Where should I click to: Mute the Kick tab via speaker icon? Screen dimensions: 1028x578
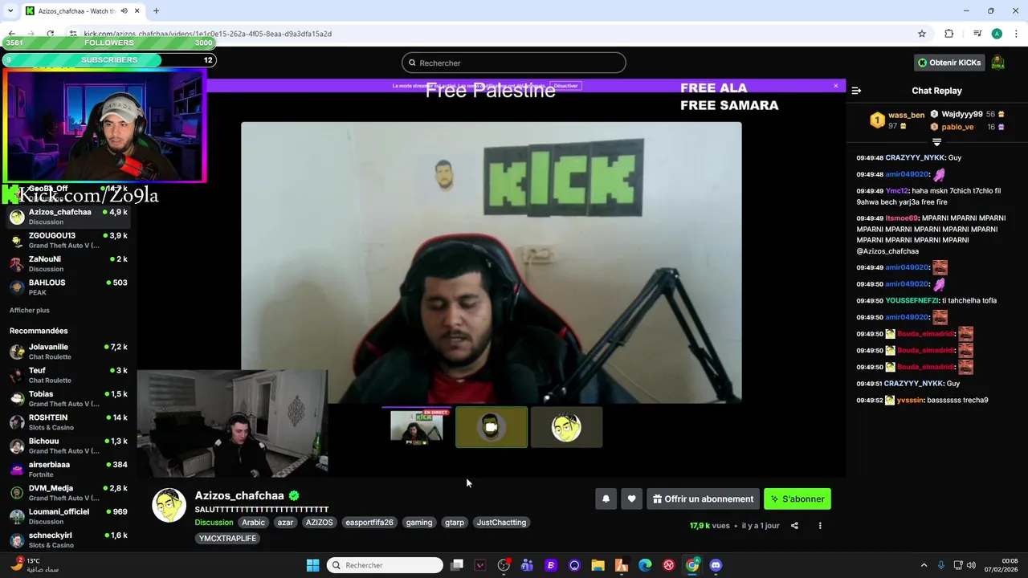pyautogui.click(x=124, y=10)
